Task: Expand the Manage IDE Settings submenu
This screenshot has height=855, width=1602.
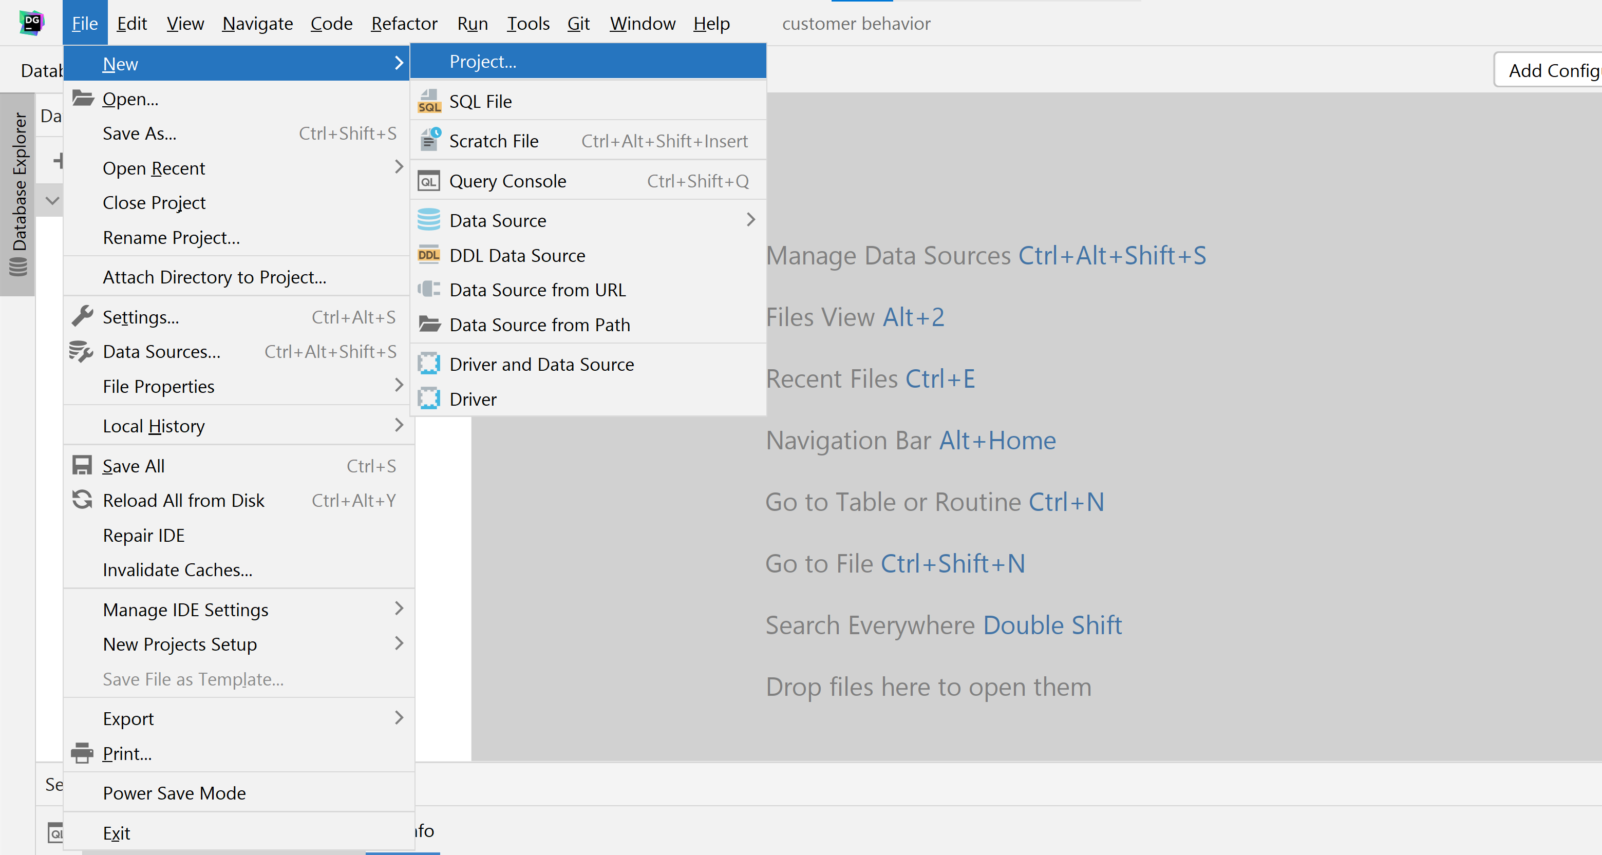Action: tap(185, 610)
